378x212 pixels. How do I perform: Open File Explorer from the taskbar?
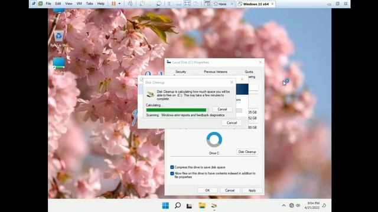pyautogui.click(x=202, y=206)
